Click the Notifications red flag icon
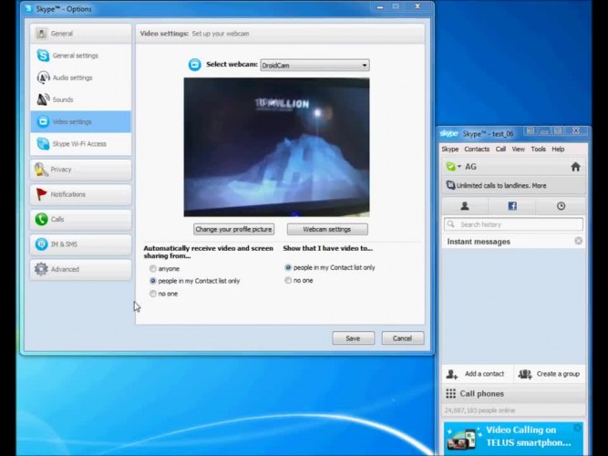This screenshot has height=456, width=608. [41, 194]
